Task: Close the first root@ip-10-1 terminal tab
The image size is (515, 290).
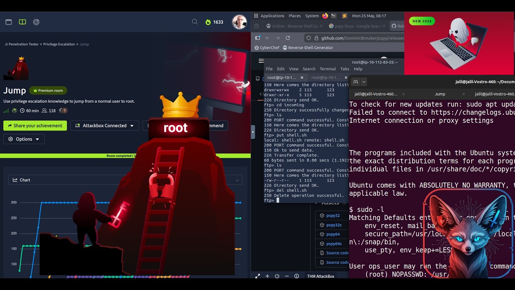Action: tap(302, 77)
